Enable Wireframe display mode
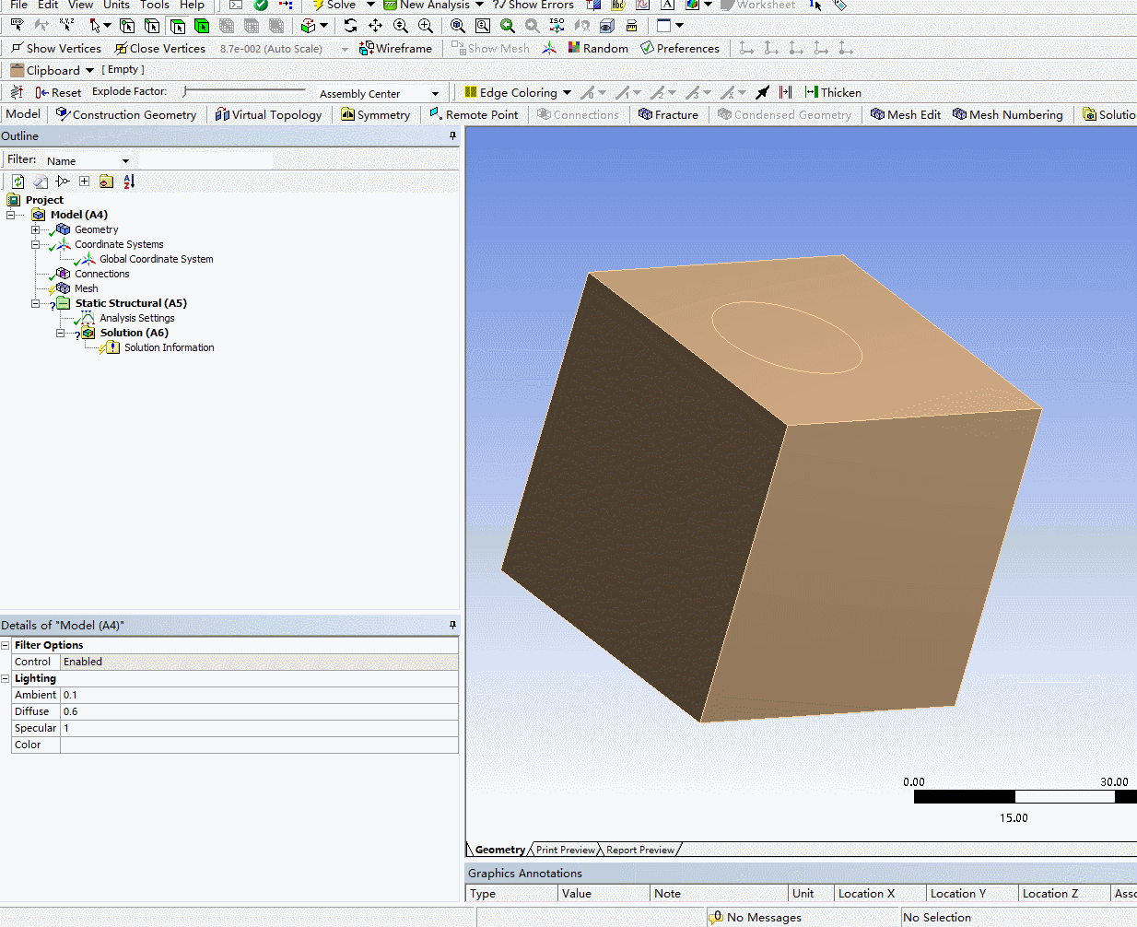Screen dimensions: 1137x927 396,48
